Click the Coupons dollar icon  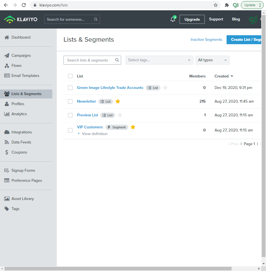coord(6,152)
